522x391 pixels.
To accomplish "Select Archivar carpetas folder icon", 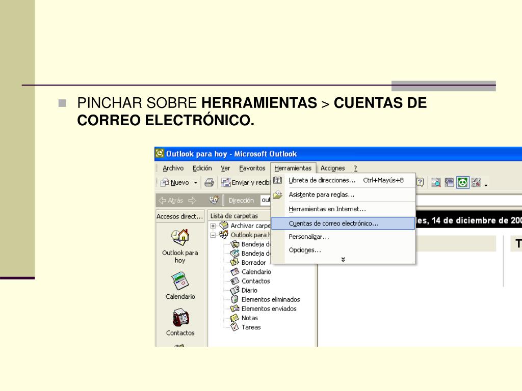I will 224,226.
